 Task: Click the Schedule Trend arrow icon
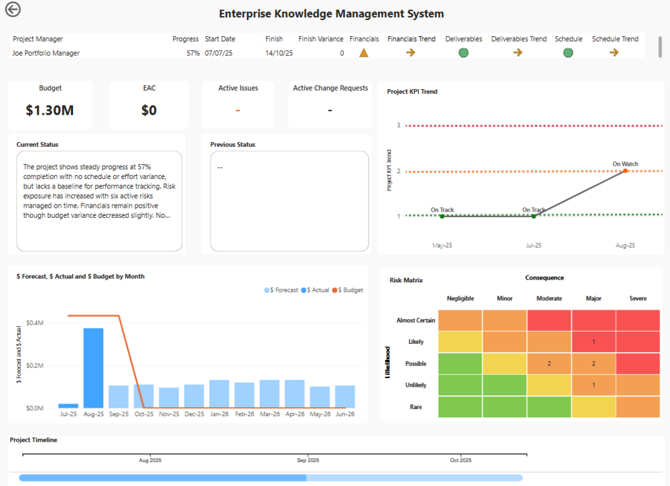[x=614, y=53]
